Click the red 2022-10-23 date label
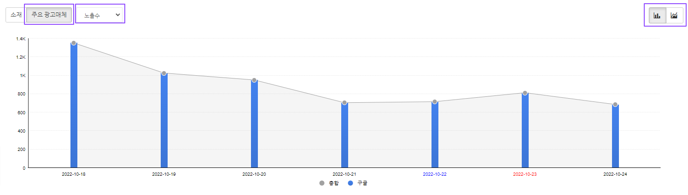Viewport: 688px width, 195px height. [525, 174]
